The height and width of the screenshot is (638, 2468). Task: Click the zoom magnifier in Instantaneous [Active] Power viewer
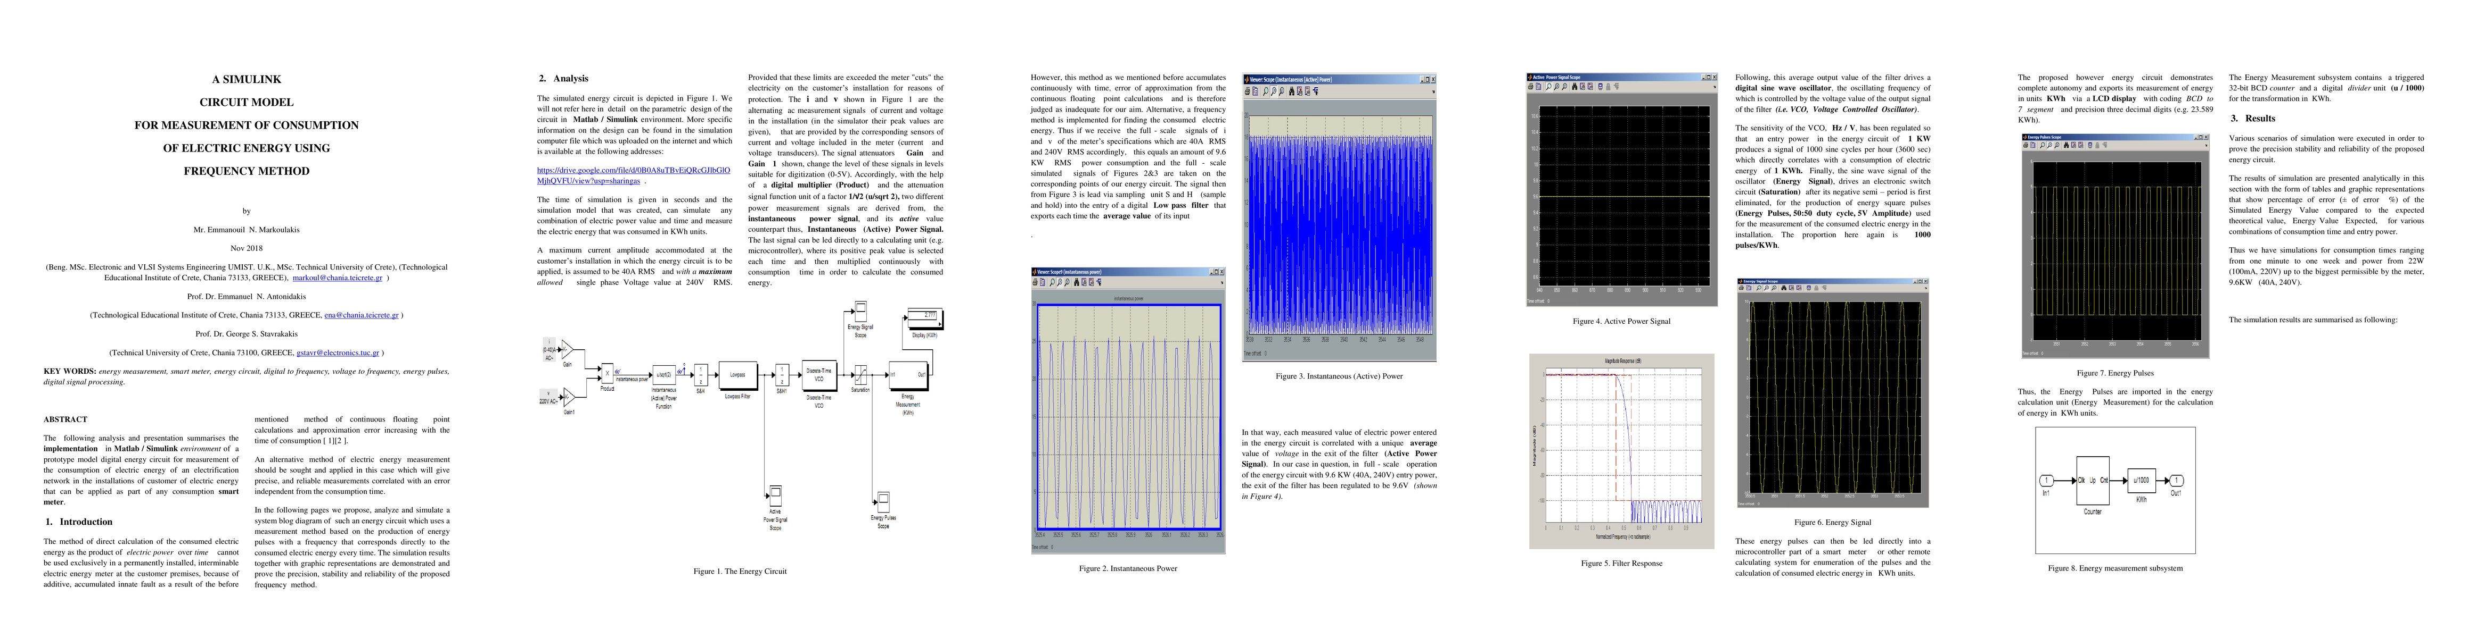tap(1267, 91)
